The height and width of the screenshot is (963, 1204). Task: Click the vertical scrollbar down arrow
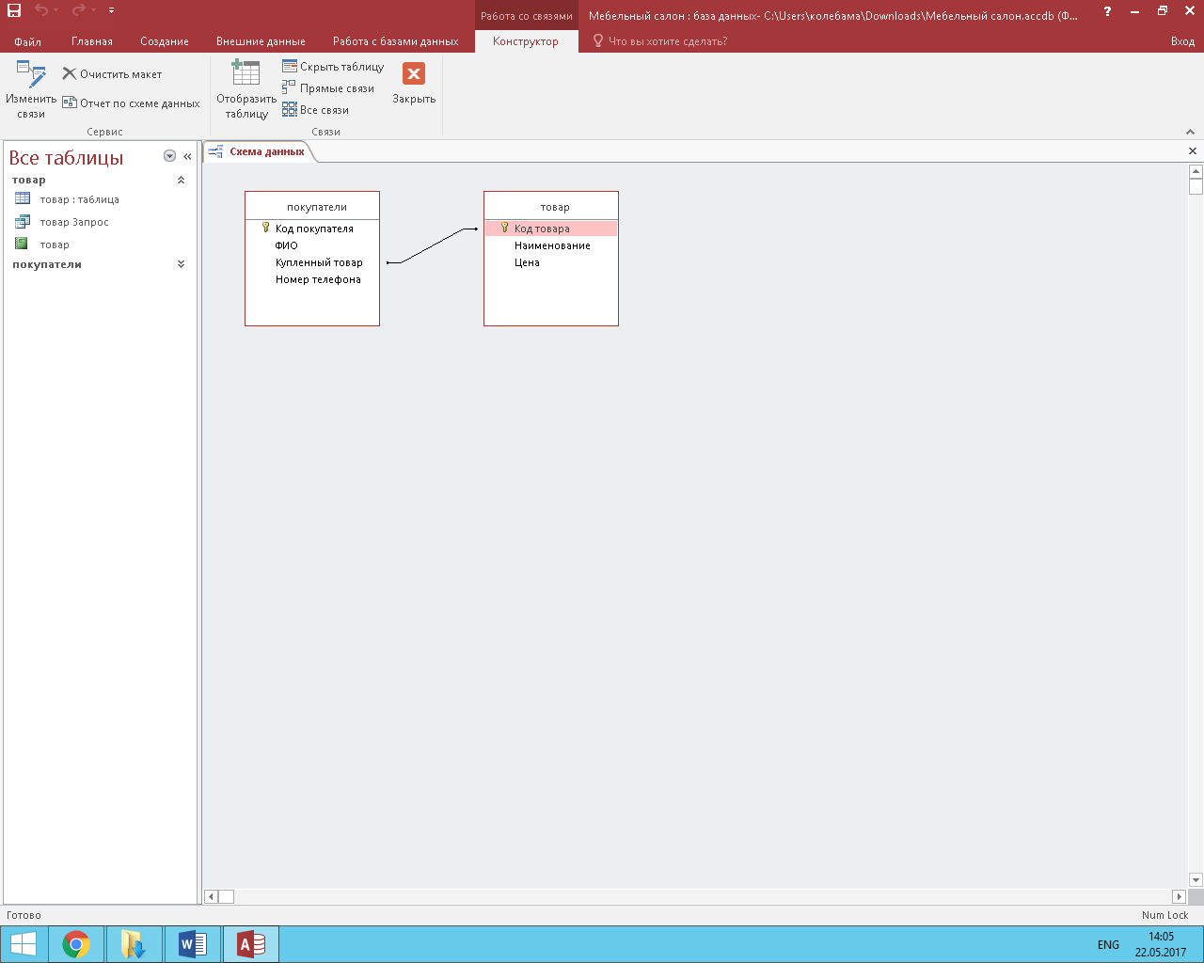pyautogui.click(x=1196, y=880)
